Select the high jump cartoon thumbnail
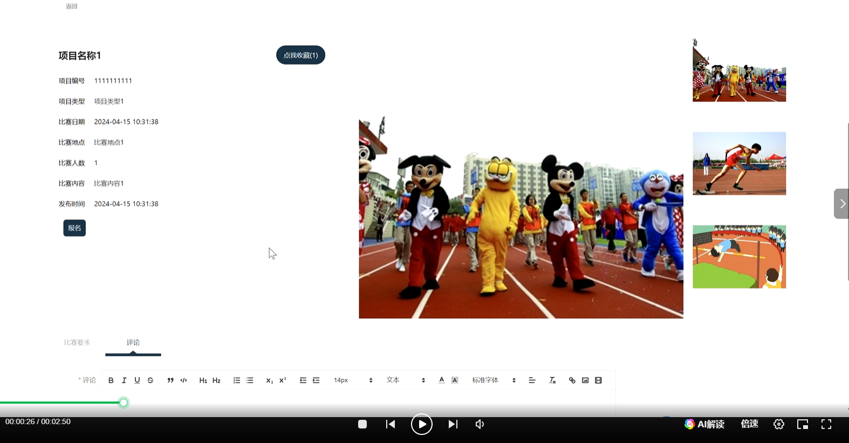The height and width of the screenshot is (443, 849). 739,257
